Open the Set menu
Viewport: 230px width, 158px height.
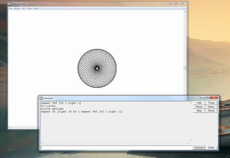[x=24, y=9]
